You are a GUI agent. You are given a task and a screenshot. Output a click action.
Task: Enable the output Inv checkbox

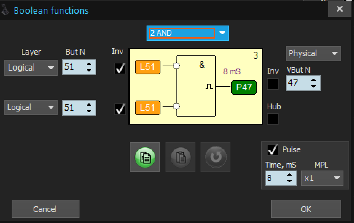273,84
